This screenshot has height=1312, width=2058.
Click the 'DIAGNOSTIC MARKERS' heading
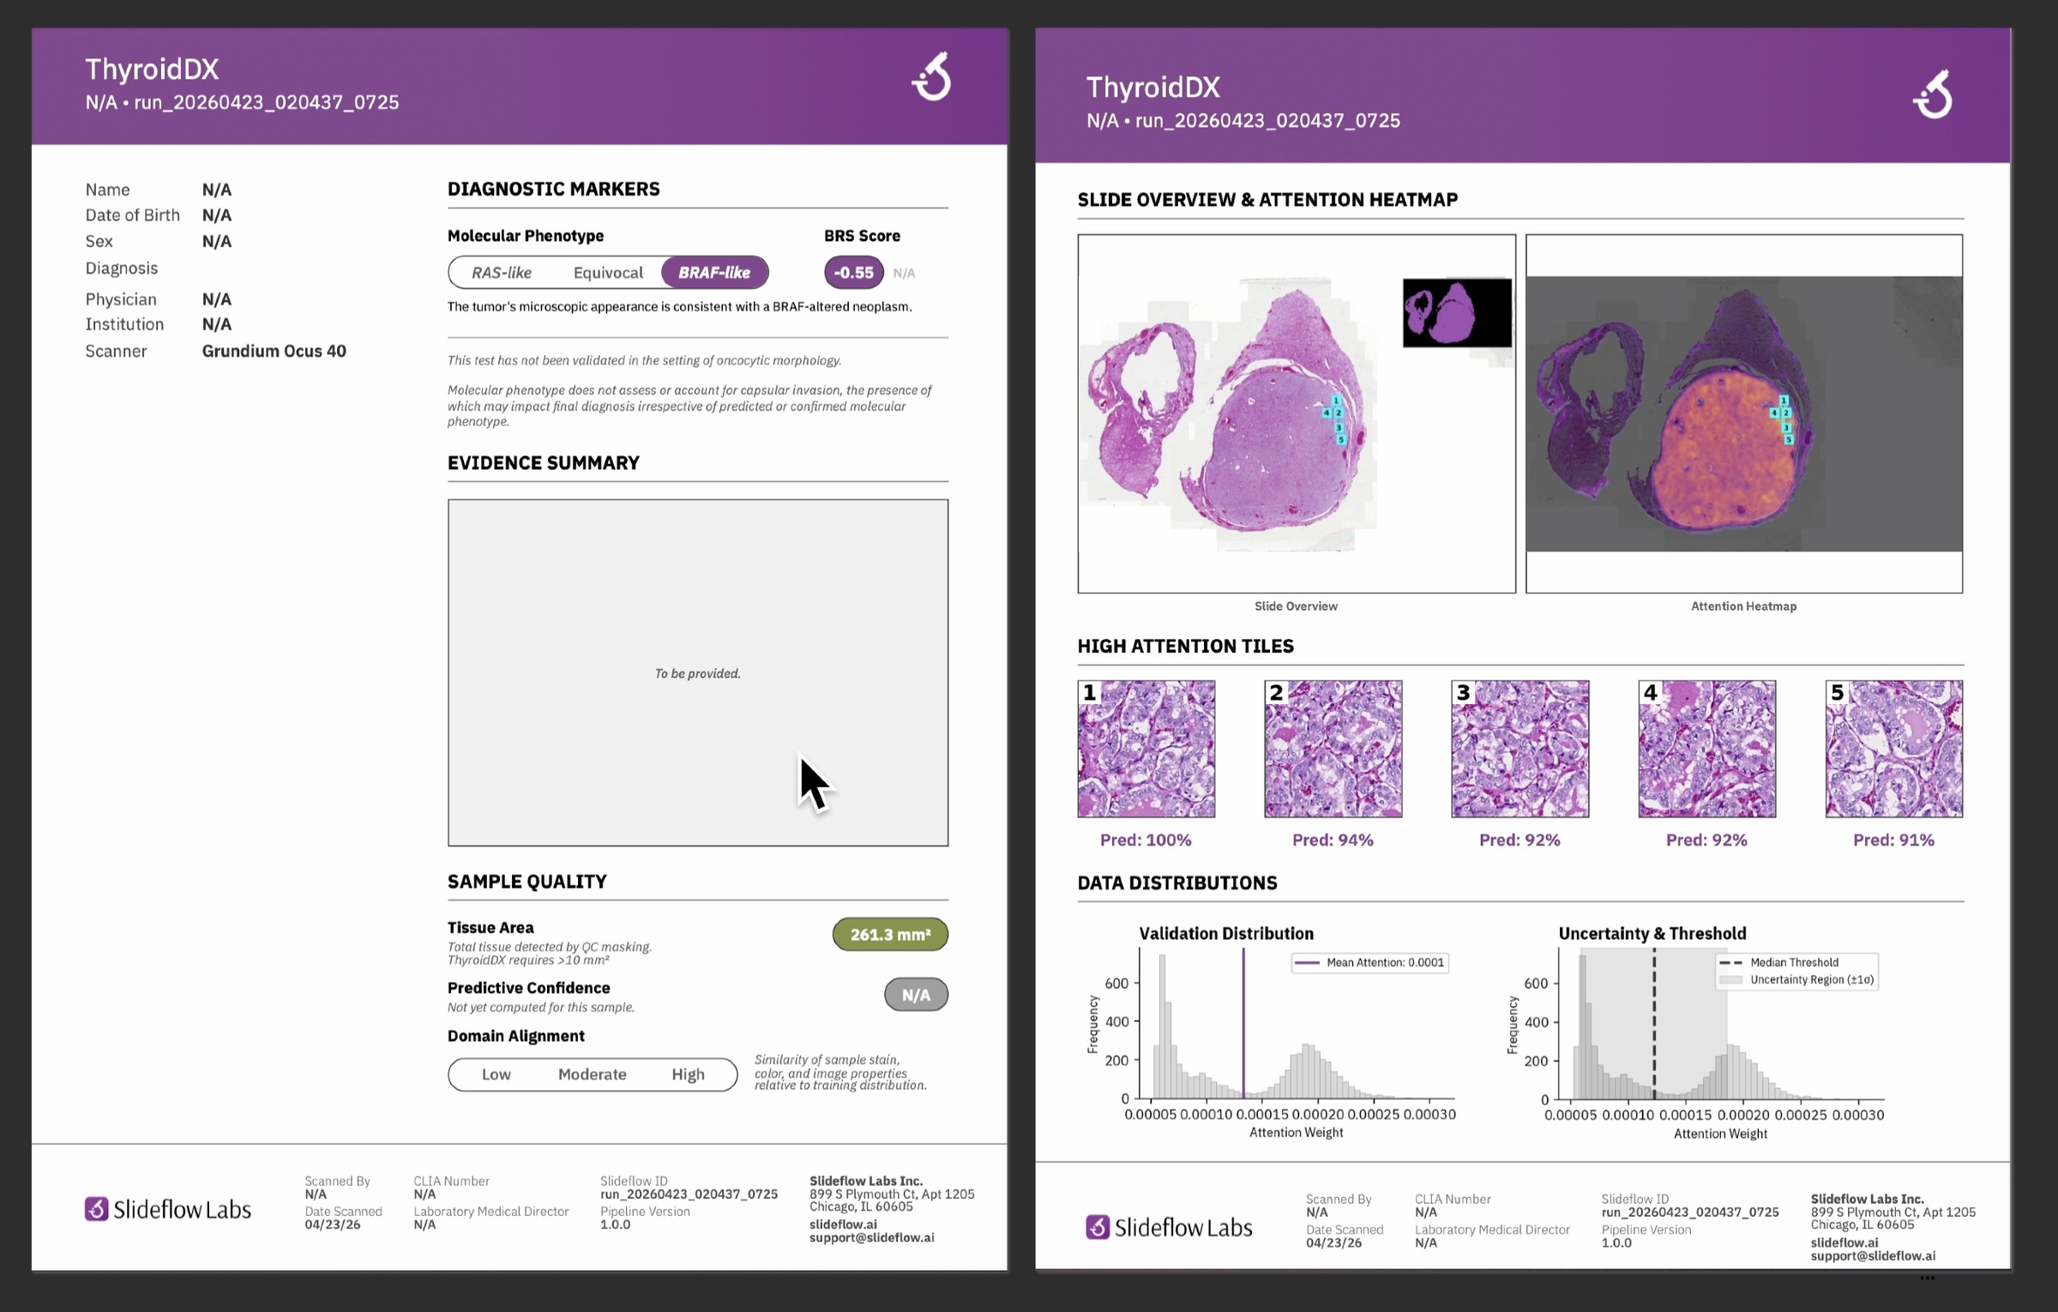coord(554,189)
